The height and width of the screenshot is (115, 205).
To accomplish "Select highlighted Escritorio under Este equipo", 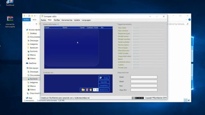I will [x=33, y=79].
